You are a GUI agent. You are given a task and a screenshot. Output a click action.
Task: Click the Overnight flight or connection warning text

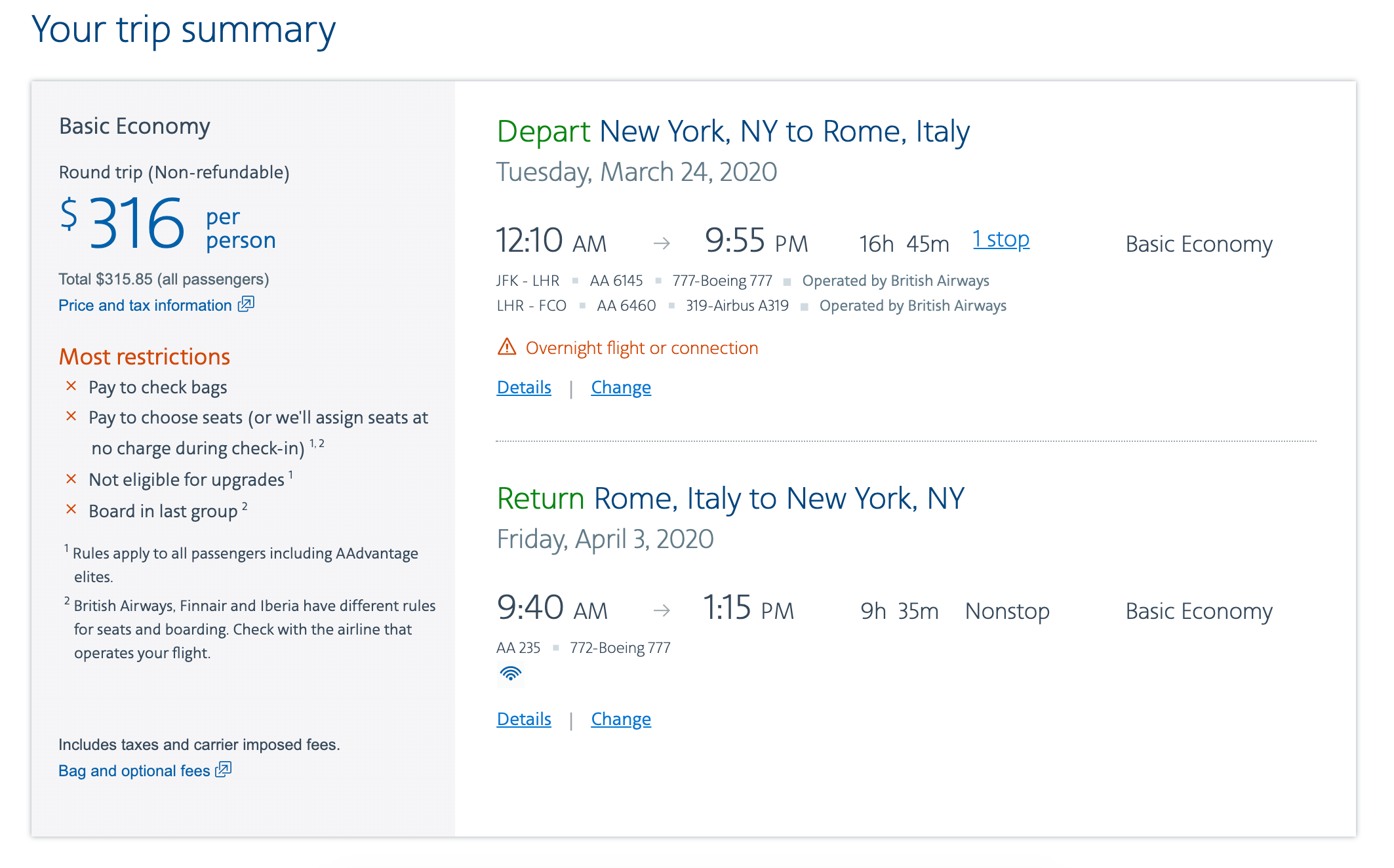pos(641,348)
